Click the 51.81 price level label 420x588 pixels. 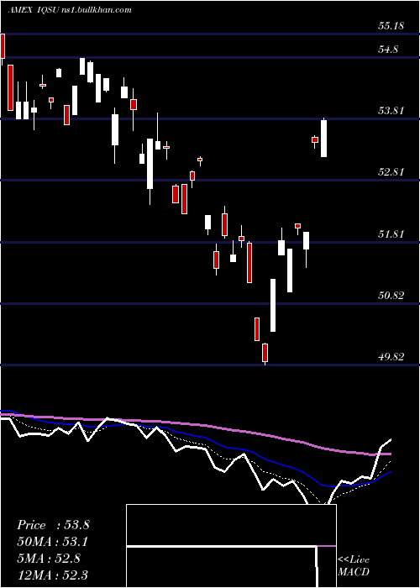[x=391, y=234]
